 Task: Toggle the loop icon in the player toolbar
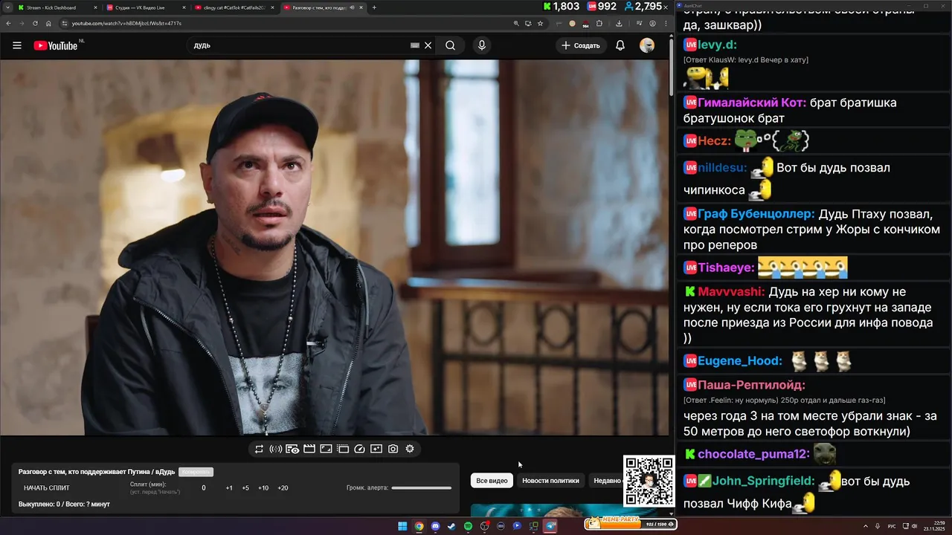(x=259, y=449)
